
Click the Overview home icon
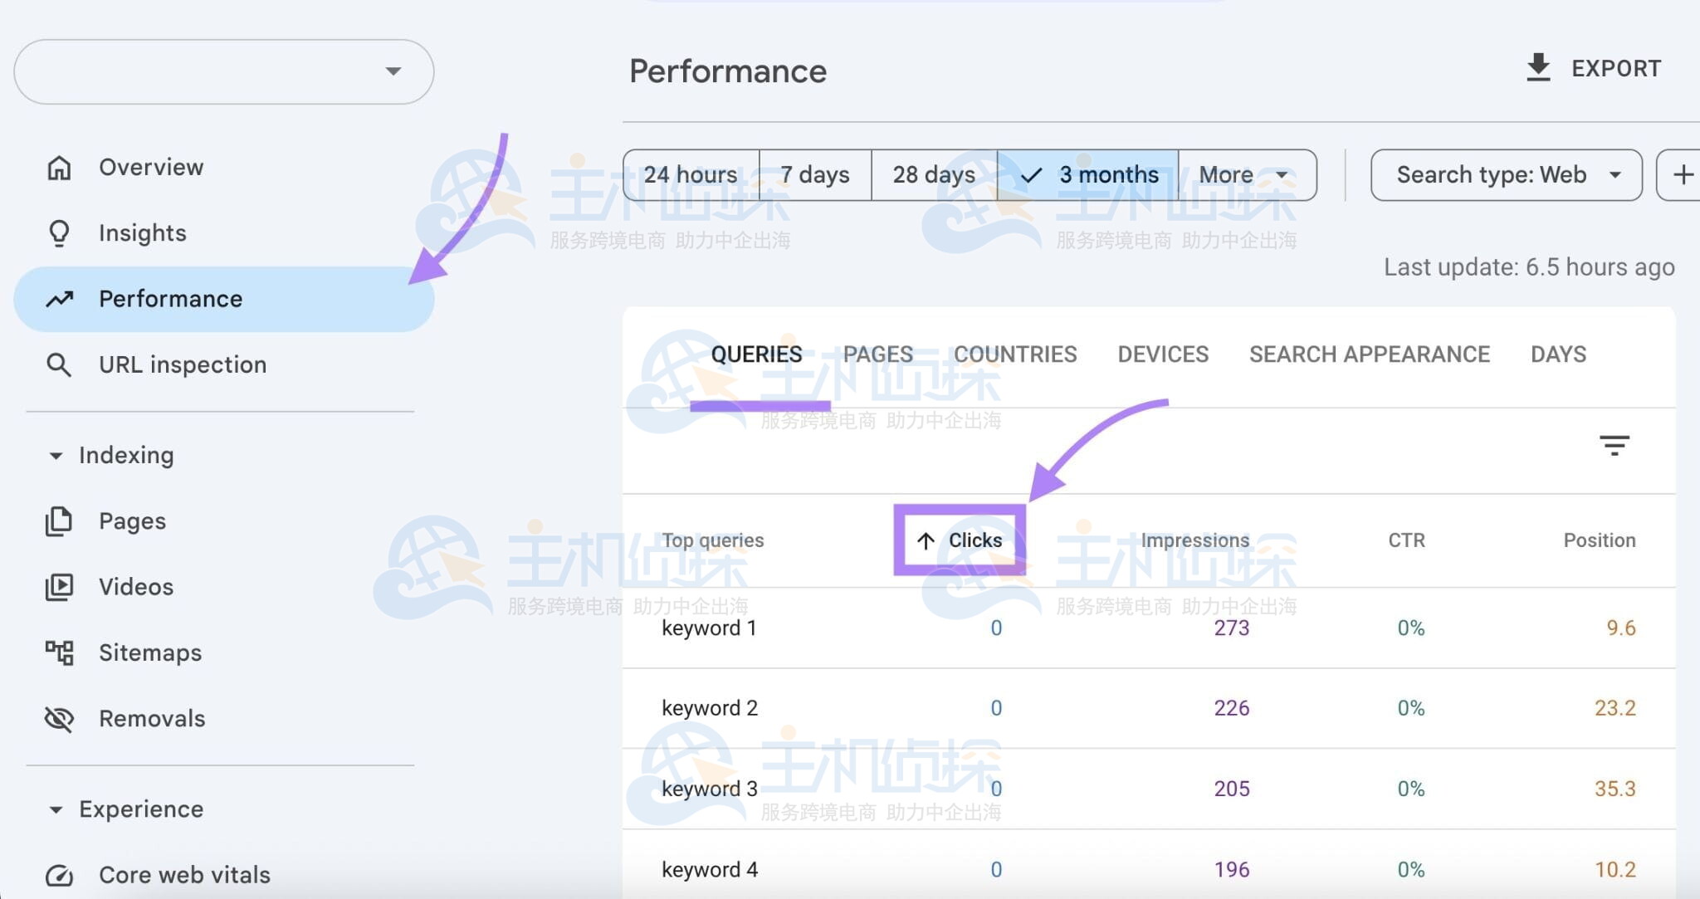(59, 168)
